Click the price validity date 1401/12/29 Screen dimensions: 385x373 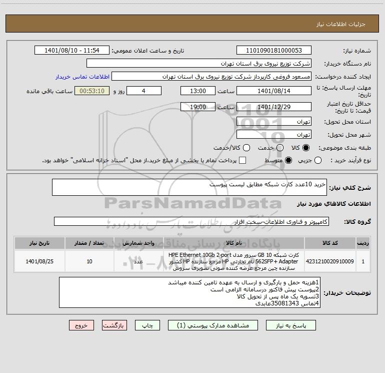(274, 107)
